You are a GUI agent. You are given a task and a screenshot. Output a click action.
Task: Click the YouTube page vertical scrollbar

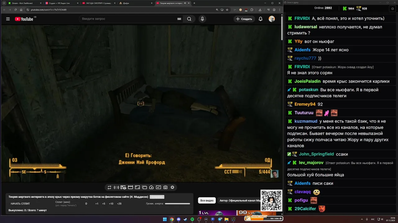click(x=282, y=28)
